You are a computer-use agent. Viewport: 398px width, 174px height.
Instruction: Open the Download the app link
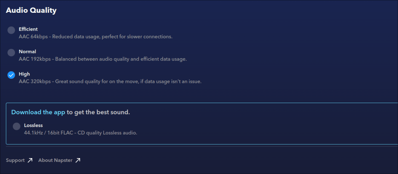point(38,112)
